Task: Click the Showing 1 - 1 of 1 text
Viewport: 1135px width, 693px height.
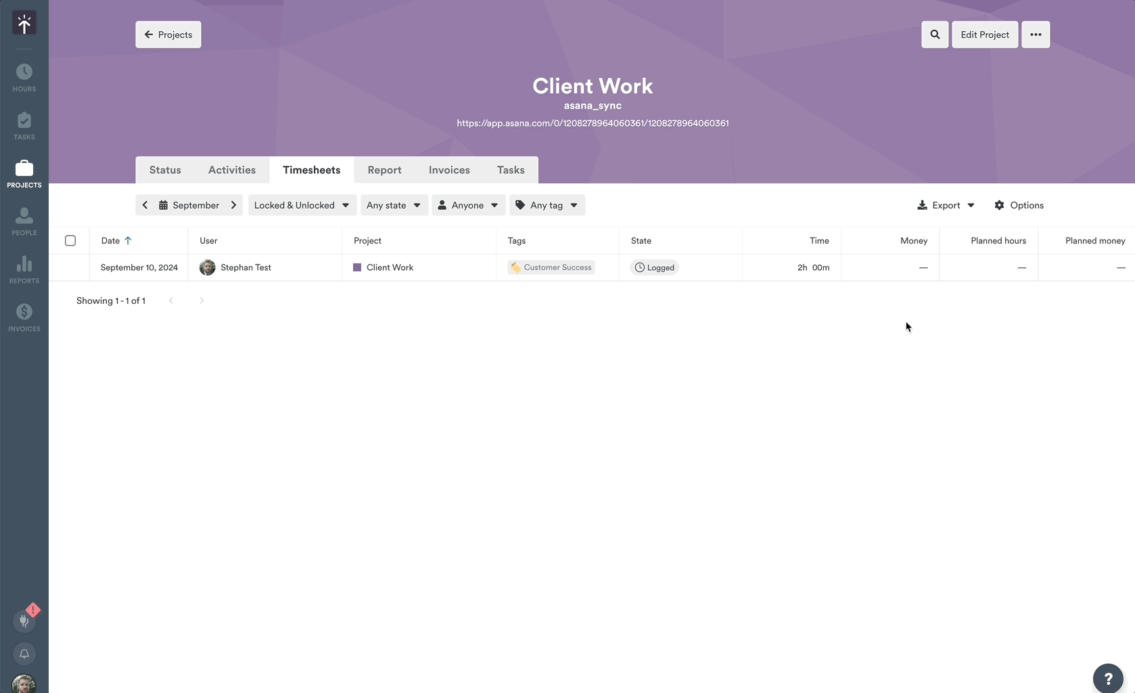Action: [x=111, y=300]
